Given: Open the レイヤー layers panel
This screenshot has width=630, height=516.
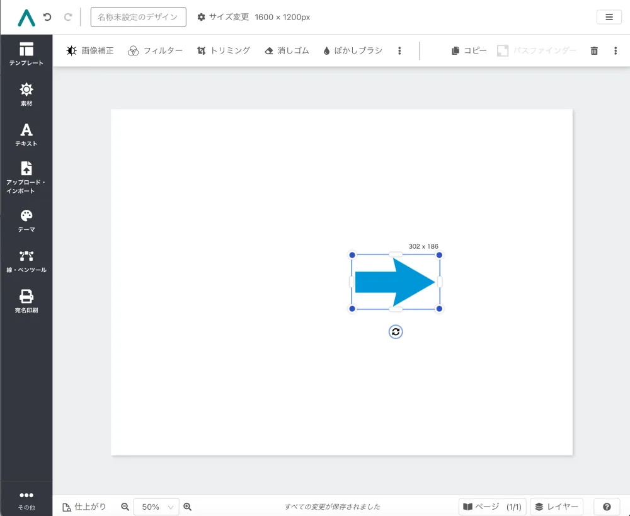Looking at the screenshot, I should point(557,507).
